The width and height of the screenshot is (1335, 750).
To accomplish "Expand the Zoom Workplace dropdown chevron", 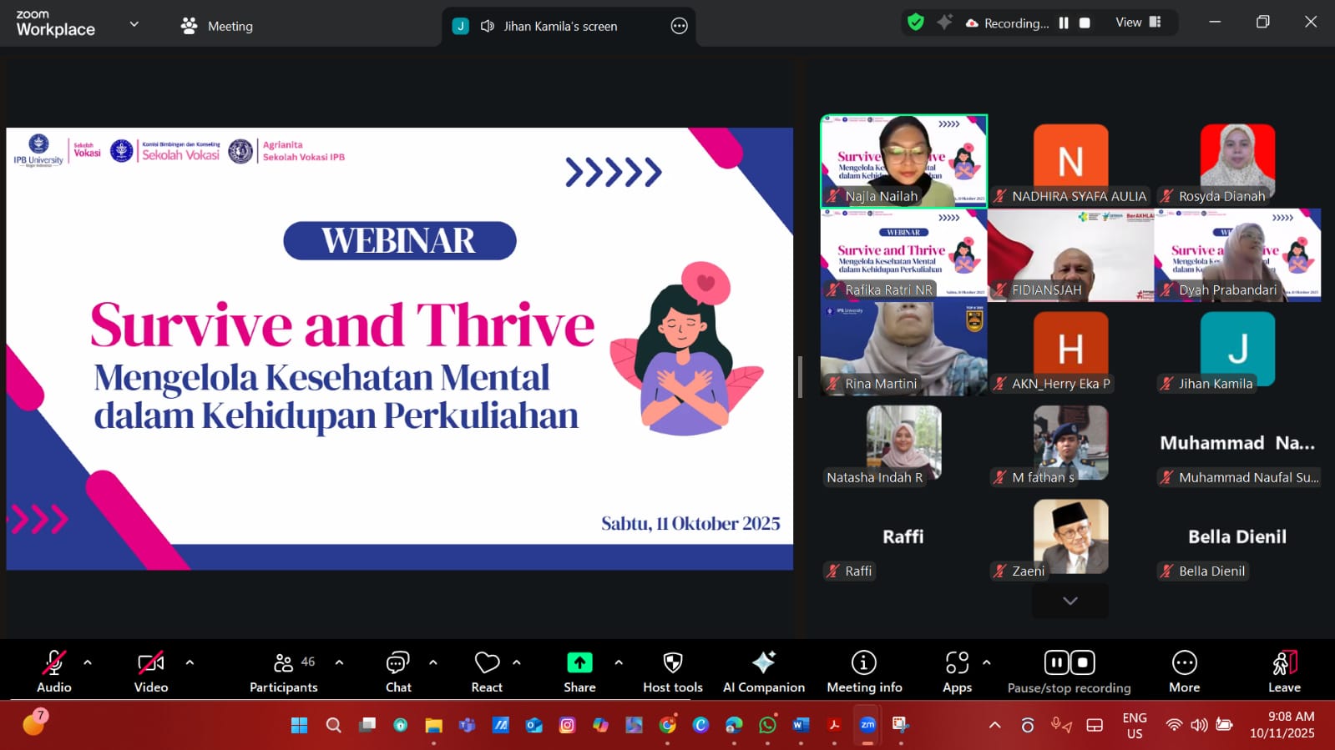I will pyautogui.click(x=134, y=25).
